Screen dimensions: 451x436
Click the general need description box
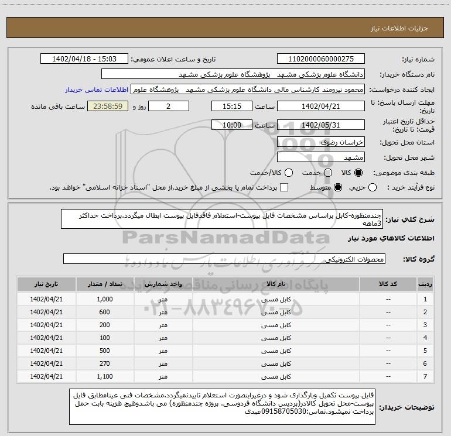222,219
